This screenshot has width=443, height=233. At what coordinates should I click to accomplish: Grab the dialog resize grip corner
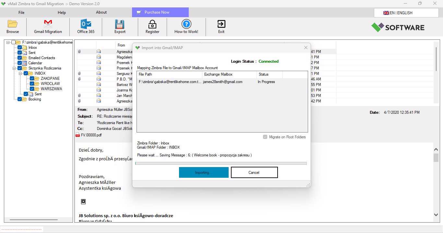tap(308, 185)
